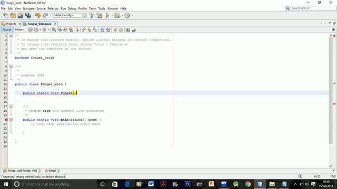Open Microsoft Word from the taskbar
The image size is (337, 189).
point(151,184)
